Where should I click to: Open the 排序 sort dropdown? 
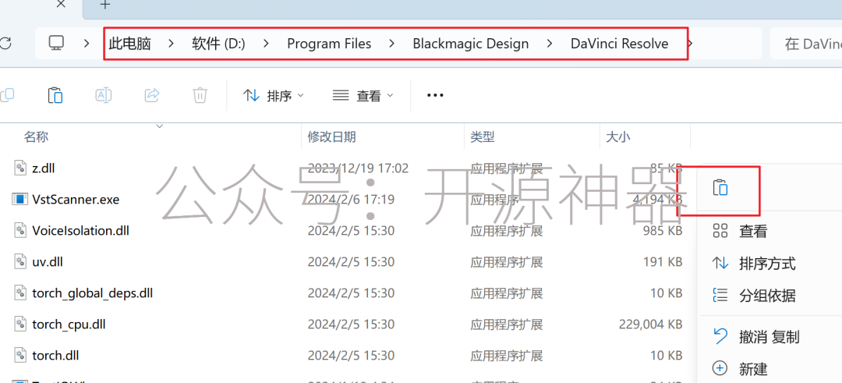click(x=274, y=96)
